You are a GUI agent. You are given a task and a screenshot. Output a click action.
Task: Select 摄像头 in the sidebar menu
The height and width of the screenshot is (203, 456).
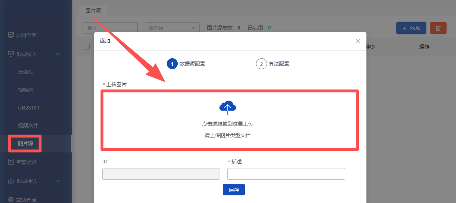coord(25,72)
